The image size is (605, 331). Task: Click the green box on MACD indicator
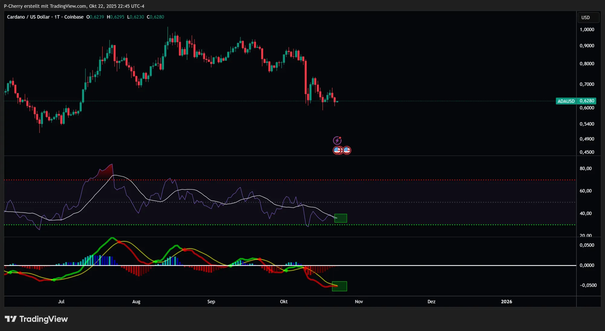(339, 286)
